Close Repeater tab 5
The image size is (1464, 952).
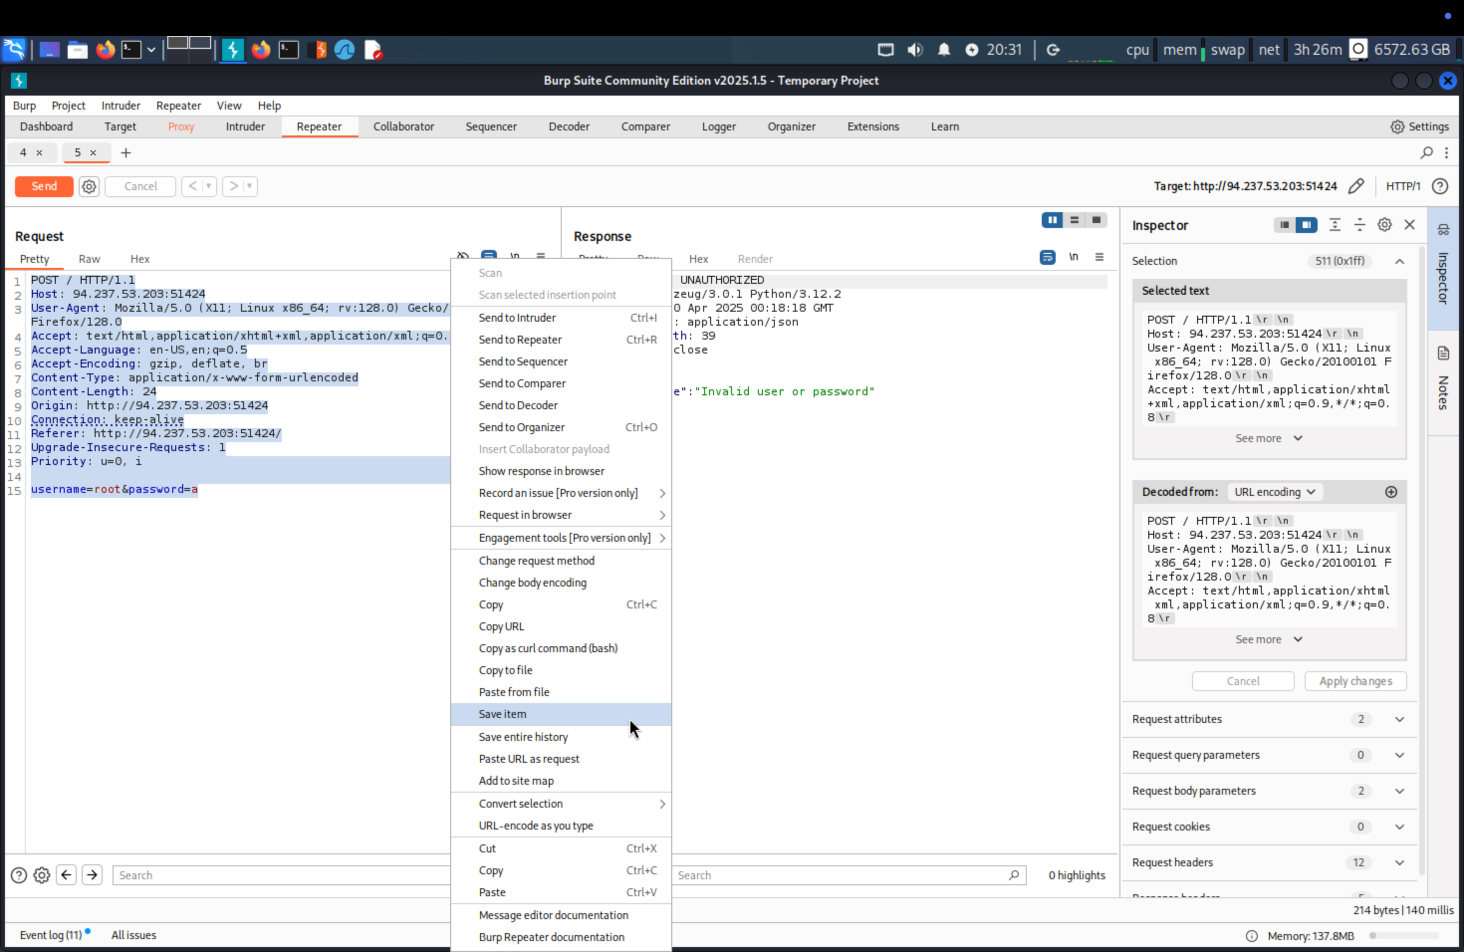93,152
